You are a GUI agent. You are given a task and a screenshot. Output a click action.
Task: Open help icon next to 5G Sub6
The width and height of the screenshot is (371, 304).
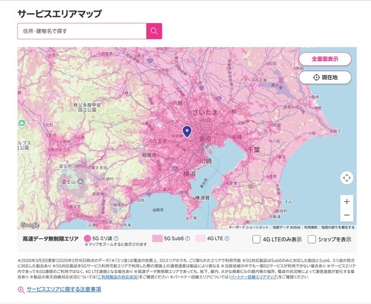188,238
